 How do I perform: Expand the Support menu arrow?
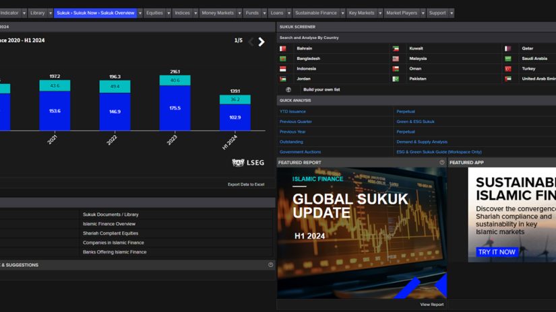point(452,13)
